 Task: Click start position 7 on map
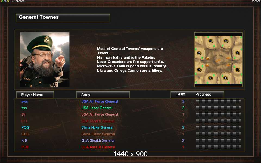(199, 70)
